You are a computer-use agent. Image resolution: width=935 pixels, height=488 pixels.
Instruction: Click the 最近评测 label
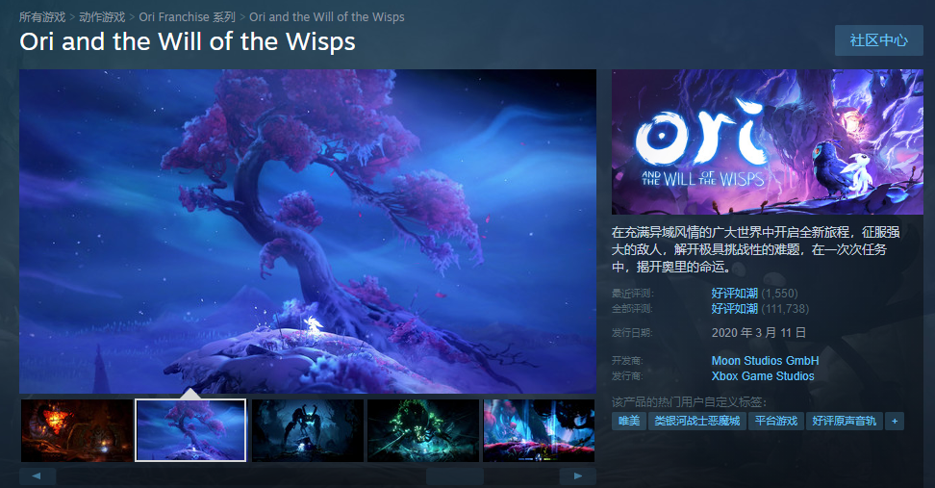tap(633, 294)
